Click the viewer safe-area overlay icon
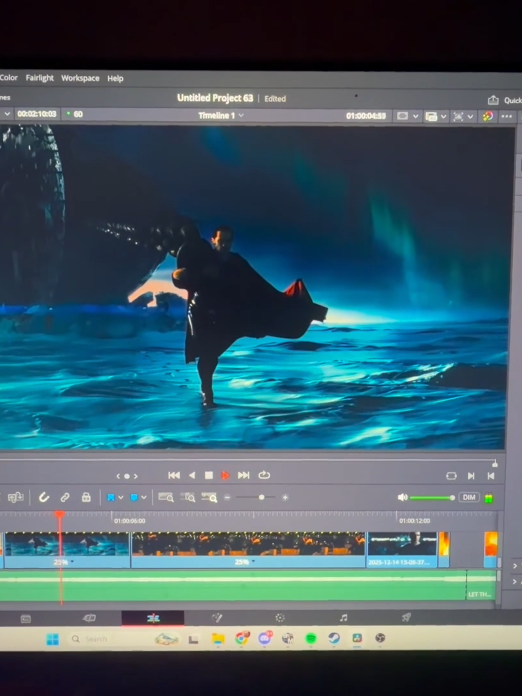This screenshot has height=696, width=522. tap(403, 116)
